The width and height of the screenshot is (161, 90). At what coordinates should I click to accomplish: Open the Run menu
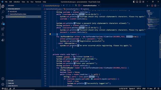point(32,2)
